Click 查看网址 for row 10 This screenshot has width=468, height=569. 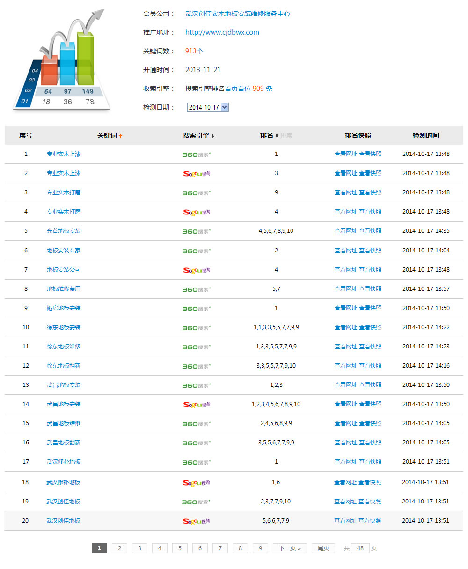click(345, 327)
